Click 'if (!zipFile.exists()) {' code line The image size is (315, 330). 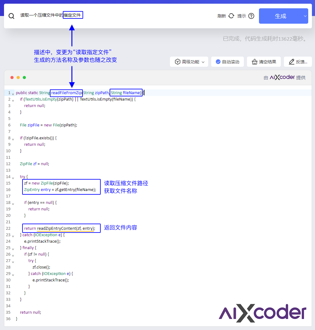point(38,138)
